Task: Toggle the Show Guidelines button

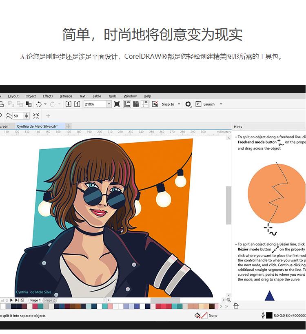Action: pos(144,104)
